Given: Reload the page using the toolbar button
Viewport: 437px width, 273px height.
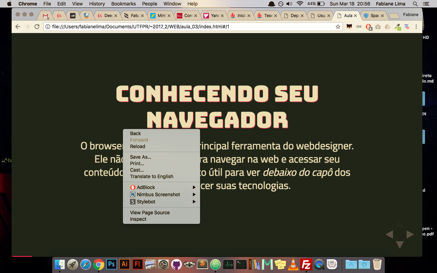Looking at the screenshot, I should (37, 27).
